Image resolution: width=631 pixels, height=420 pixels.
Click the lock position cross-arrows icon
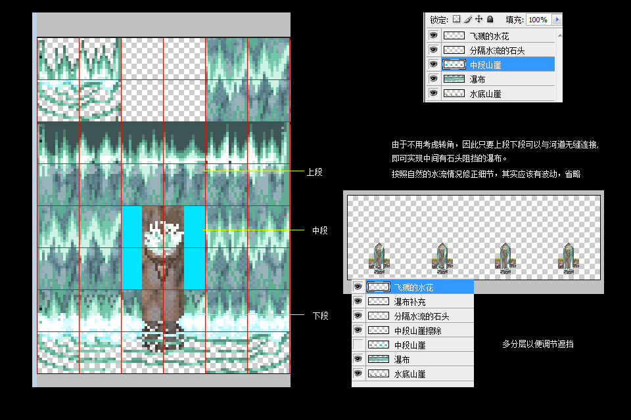click(479, 19)
